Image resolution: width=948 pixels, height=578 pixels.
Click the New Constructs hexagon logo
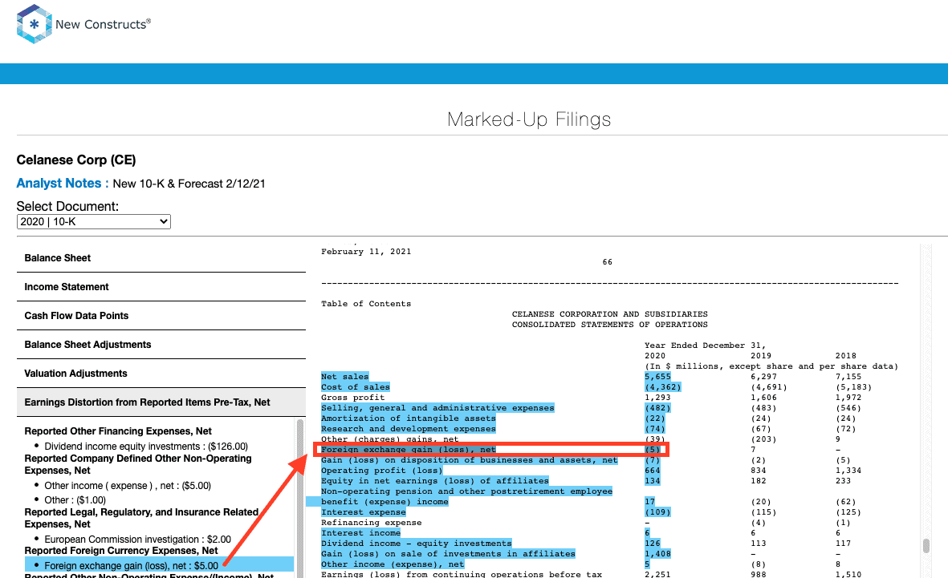[34, 24]
